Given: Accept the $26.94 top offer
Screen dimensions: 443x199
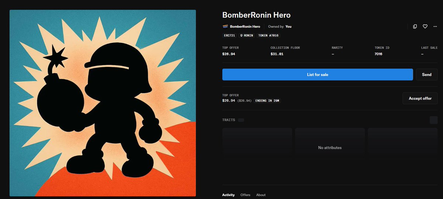Looking at the screenshot, I should click(x=420, y=99).
